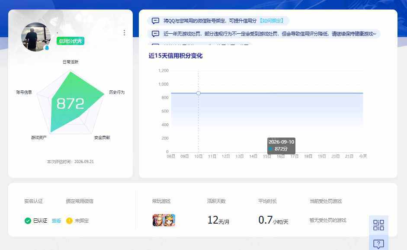407x250 pixels.
Task: Click the 872 credit score on radar
Action: click(x=71, y=103)
